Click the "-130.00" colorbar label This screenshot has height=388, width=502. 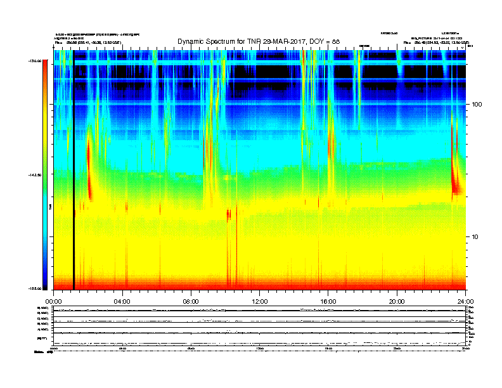coord(35,61)
